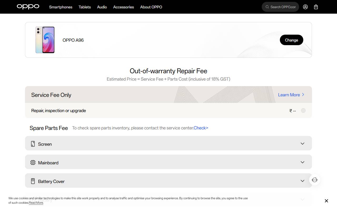Click the Screen phone icon

[33, 144]
